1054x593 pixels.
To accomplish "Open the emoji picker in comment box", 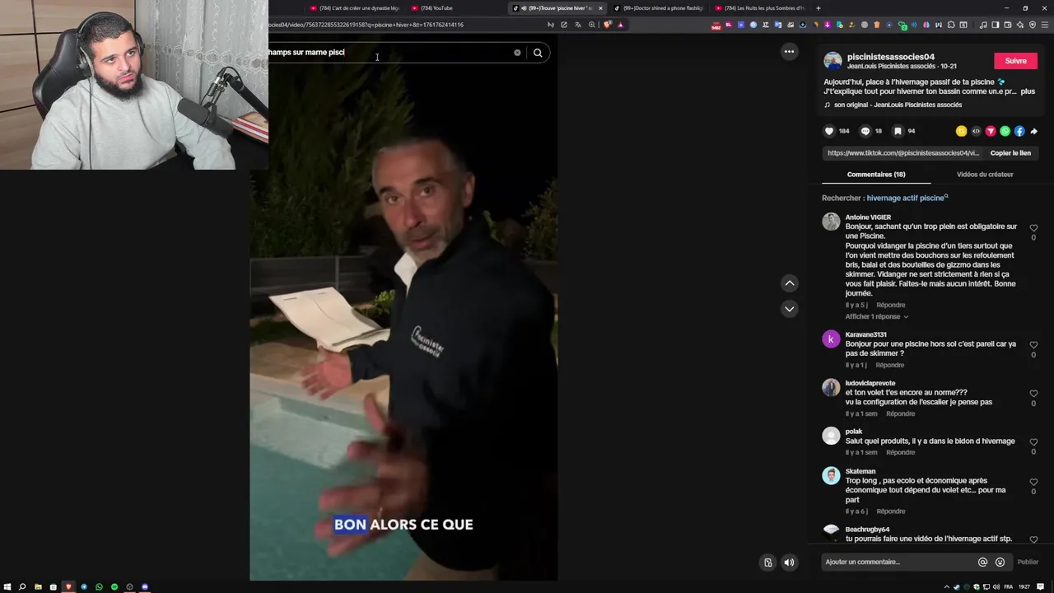I will (x=1000, y=562).
